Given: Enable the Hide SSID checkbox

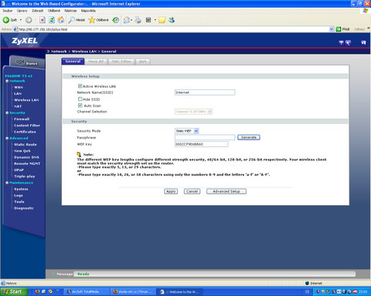Looking at the screenshot, I should (x=80, y=99).
